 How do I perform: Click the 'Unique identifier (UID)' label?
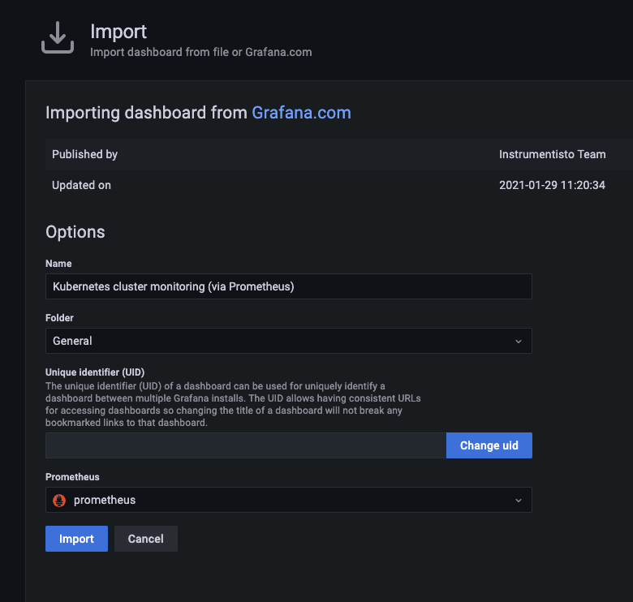point(95,372)
